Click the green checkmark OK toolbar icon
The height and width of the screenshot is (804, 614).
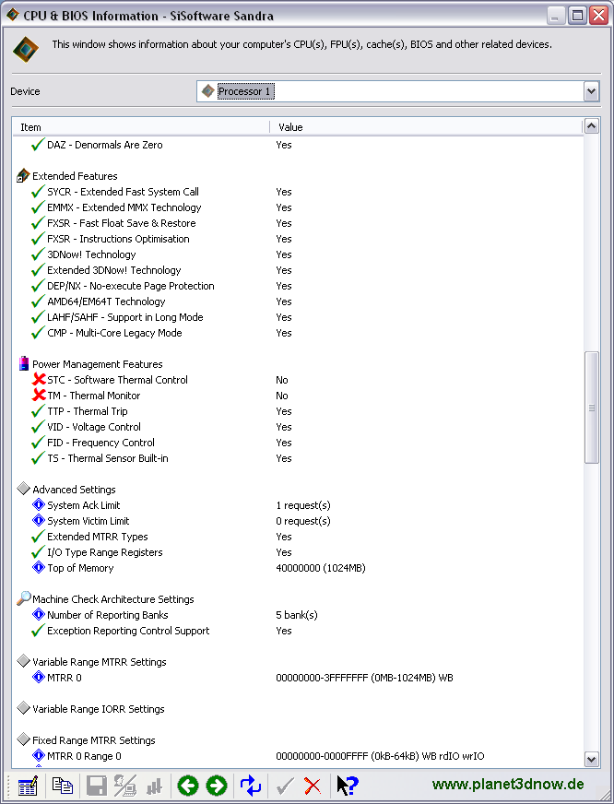[285, 786]
